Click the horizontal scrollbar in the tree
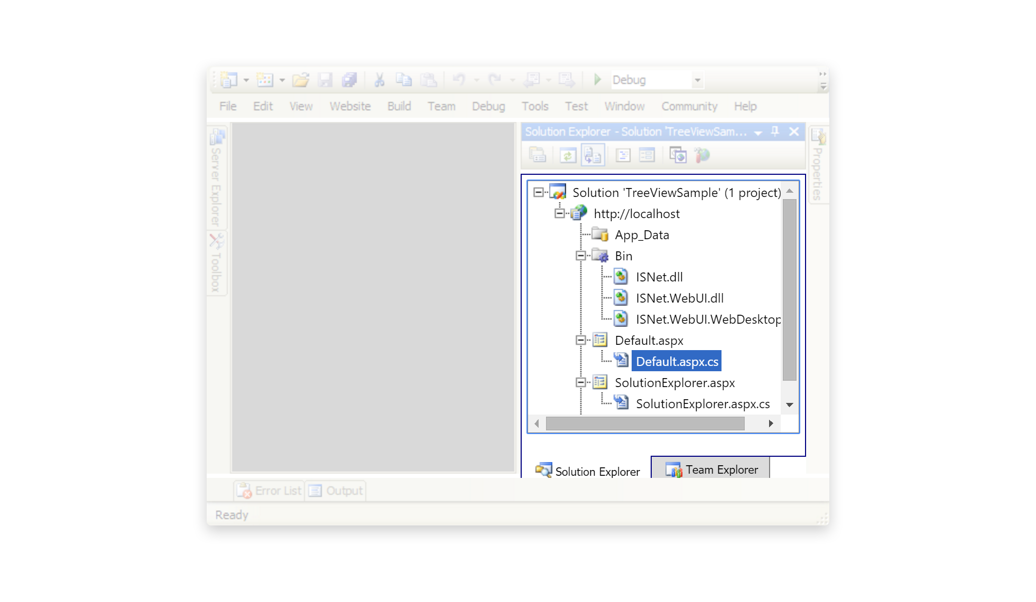The width and height of the screenshot is (1036, 602). (x=645, y=424)
